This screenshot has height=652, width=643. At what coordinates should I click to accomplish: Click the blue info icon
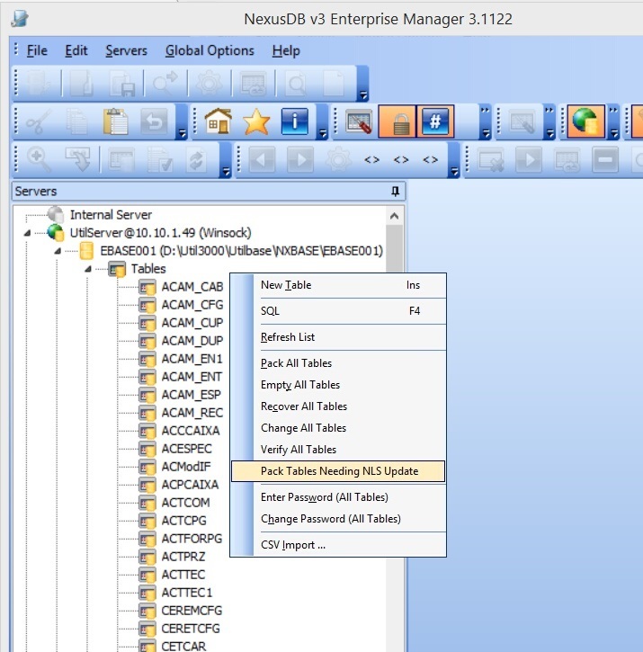pyautogui.click(x=294, y=121)
